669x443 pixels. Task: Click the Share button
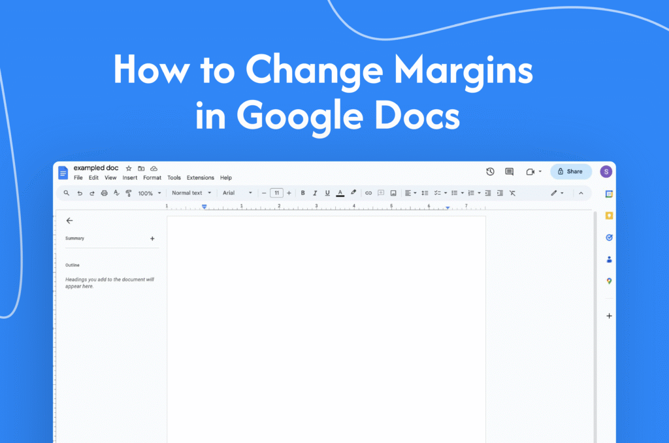(570, 171)
